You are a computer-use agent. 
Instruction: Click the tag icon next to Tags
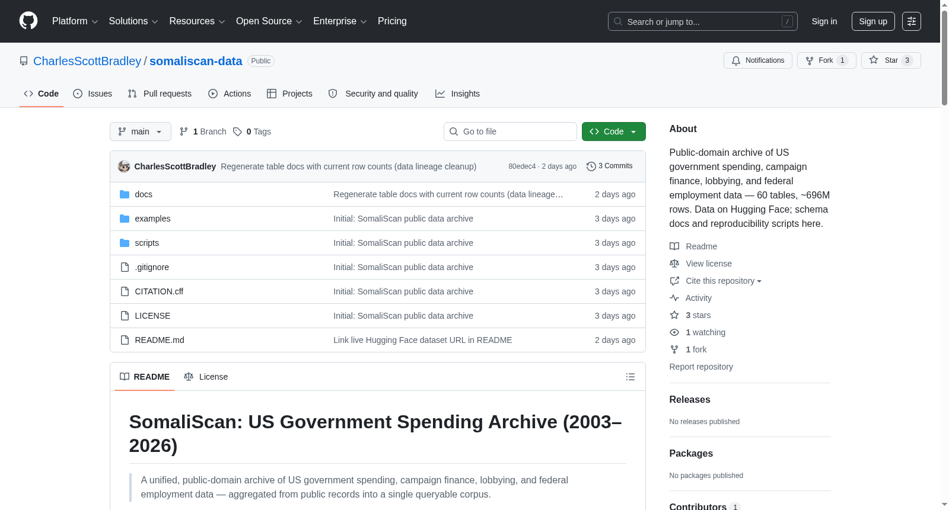click(x=237, y=131)
